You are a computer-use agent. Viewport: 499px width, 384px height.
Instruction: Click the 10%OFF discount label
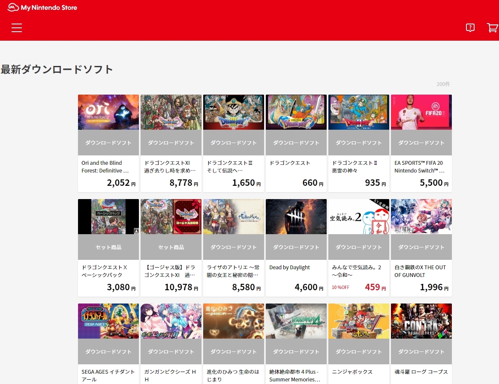click(340, 287)
